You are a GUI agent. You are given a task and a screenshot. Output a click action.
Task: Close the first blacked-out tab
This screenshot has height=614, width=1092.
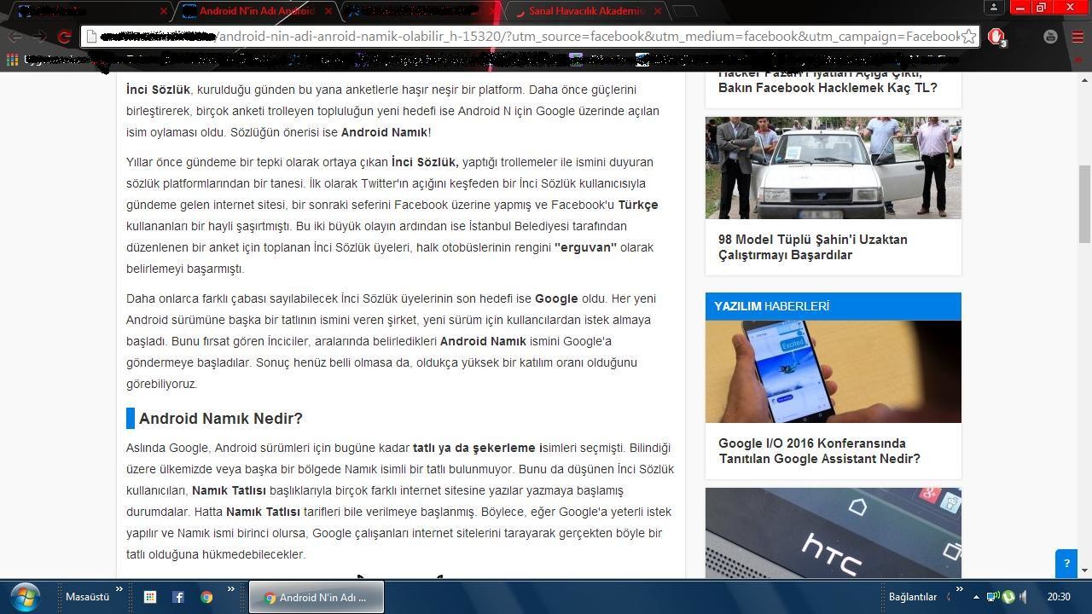164,11
